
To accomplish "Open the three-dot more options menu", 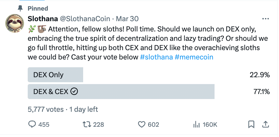I will 265,19.
